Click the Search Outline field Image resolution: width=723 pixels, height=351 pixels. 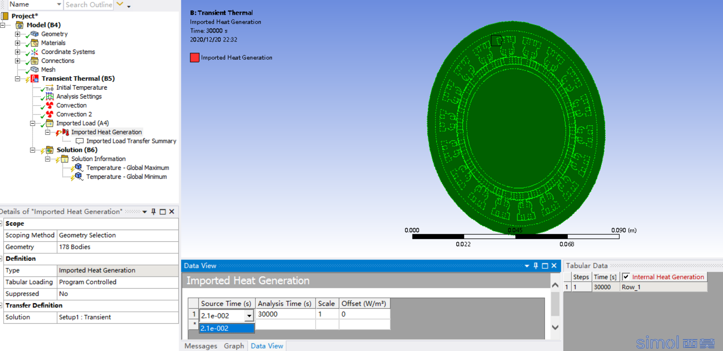coord(89,4)
